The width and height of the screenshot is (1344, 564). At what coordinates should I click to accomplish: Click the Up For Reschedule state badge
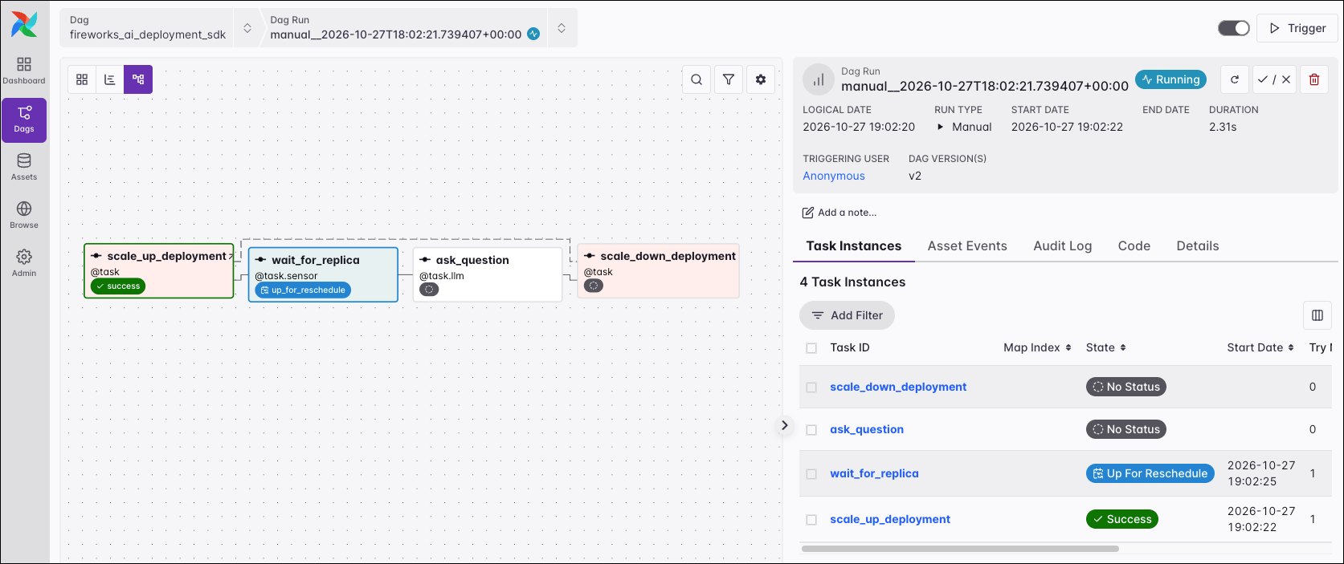[x=1150, y=473]
